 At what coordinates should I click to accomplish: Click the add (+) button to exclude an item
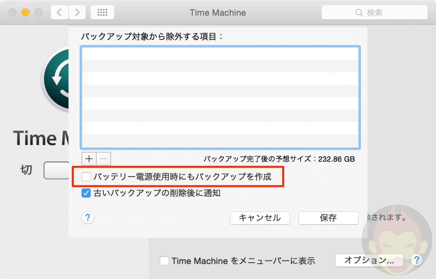click(89, 159)
